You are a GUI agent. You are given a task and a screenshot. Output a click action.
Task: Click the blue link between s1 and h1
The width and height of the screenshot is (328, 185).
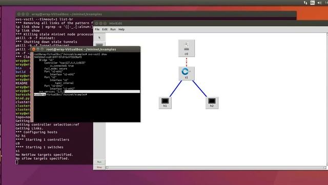[176, 88]
